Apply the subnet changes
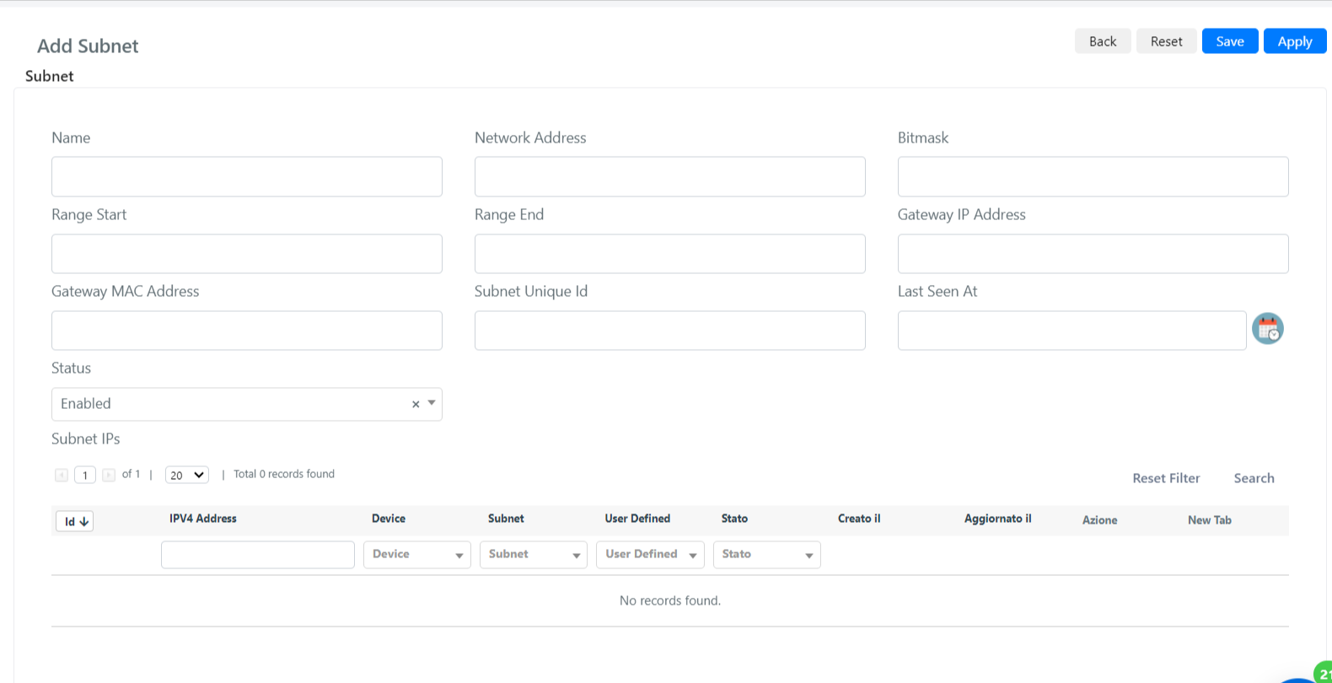 pyautogui.click(x=1295, y=41)
